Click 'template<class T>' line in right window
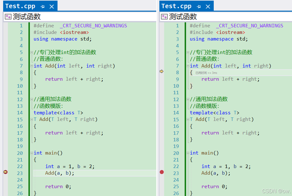Viewport: 292px width, 196px height. tap(215, 113)
